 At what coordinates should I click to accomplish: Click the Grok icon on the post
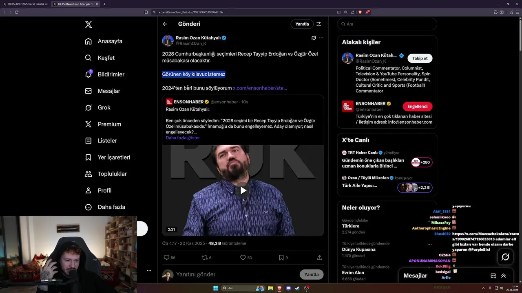(314, 38)
